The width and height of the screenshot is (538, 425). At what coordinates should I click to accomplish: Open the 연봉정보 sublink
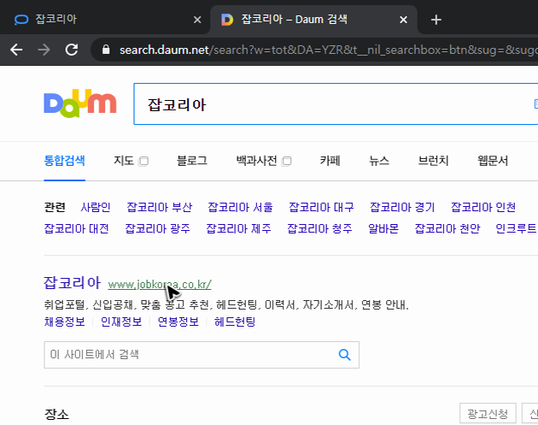tap(178, 322)
